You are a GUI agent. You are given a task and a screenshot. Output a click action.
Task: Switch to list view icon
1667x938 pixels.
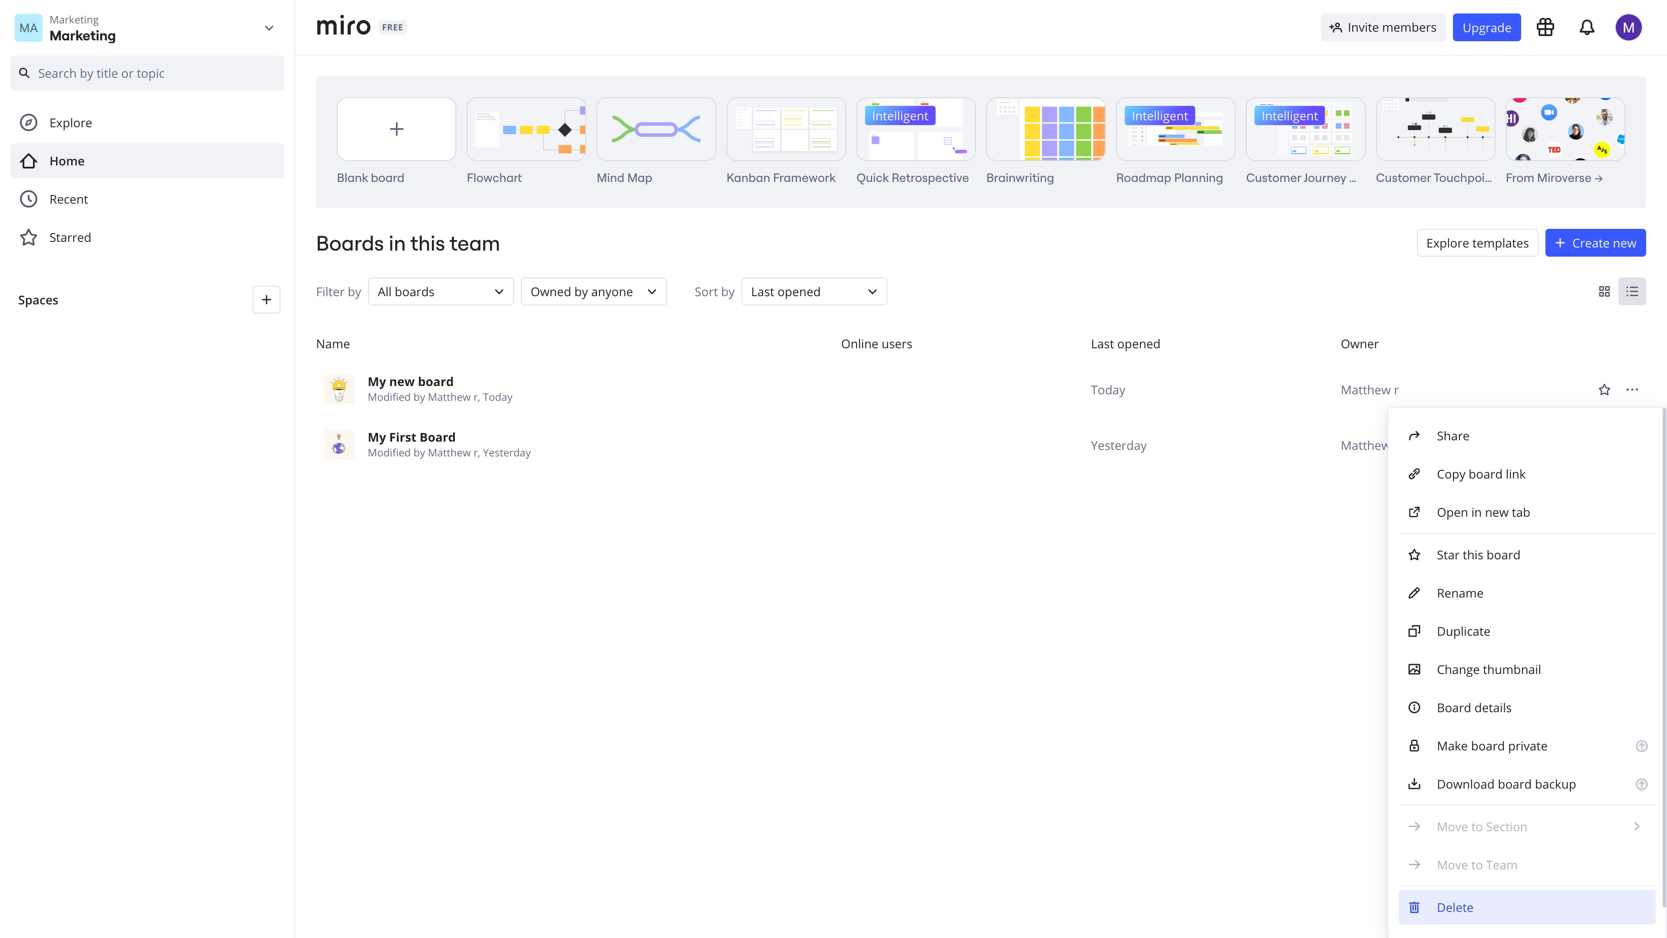[x=1632, y=292]
